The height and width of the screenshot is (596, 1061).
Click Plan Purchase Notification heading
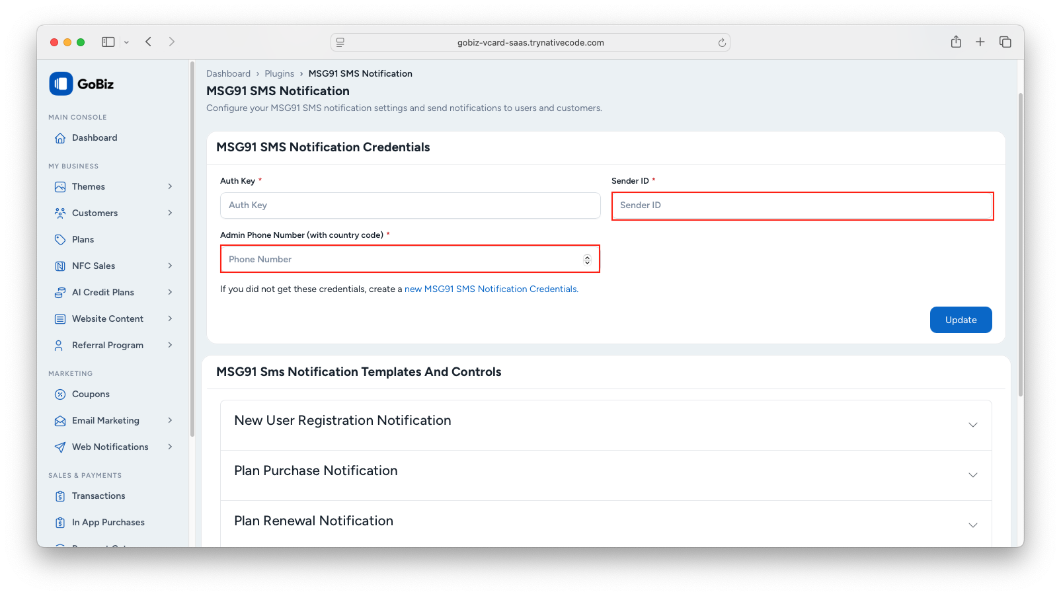(316, 471)
